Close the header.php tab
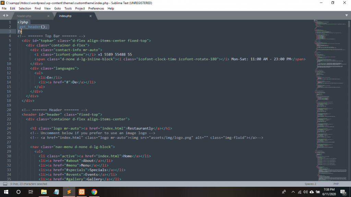 (48, 16)
